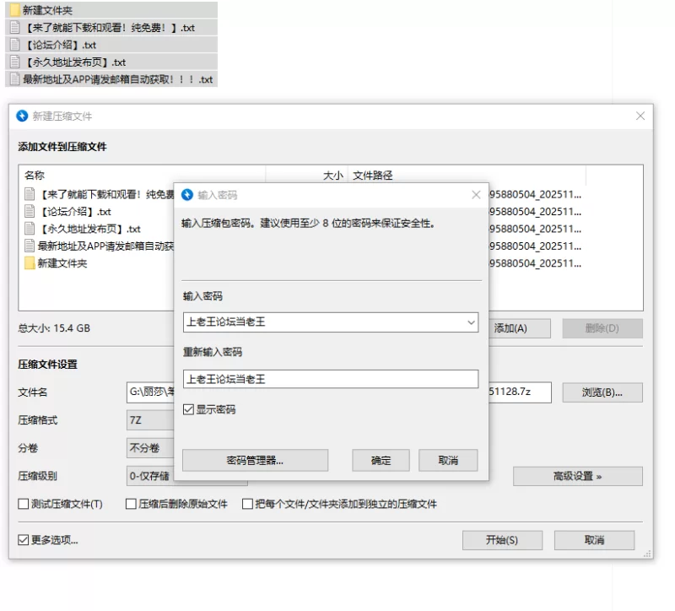Select 最新地址及APP请发邮箱自动获取 in the top file list
Image resolution: width=675 pixels, height=611 pixels.
click(x=111, y=78)
